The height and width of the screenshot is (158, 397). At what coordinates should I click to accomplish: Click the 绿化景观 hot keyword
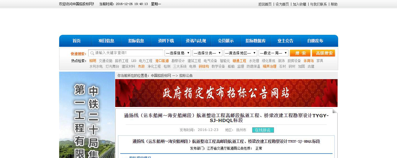point(268,61)
